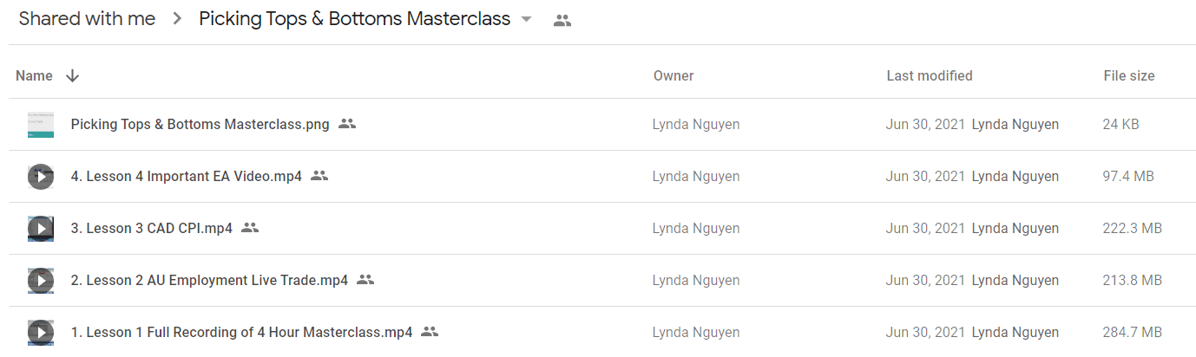The height and width of the screenshot is (357, 1196).
Task: Click shared icon next to Masterclass.png file
Action: point(347,124)
